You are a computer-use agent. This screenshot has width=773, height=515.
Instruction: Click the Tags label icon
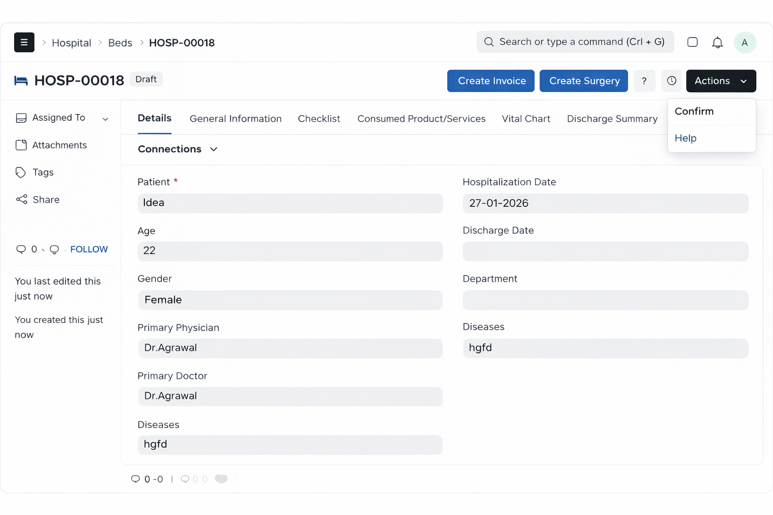point(21,173)
